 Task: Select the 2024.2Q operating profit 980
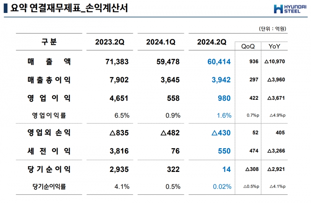(224, 98)
